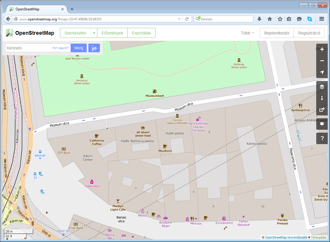Click the query features question mark
This screenshot has height=242, width=330.
(322, 138)
